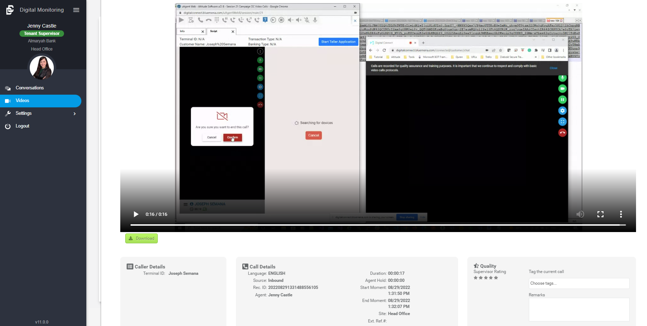The width and height of the screenshot is (647, 326).
Task: Expand the Settings submenu chevron
Action: click(x=74, y=114)
